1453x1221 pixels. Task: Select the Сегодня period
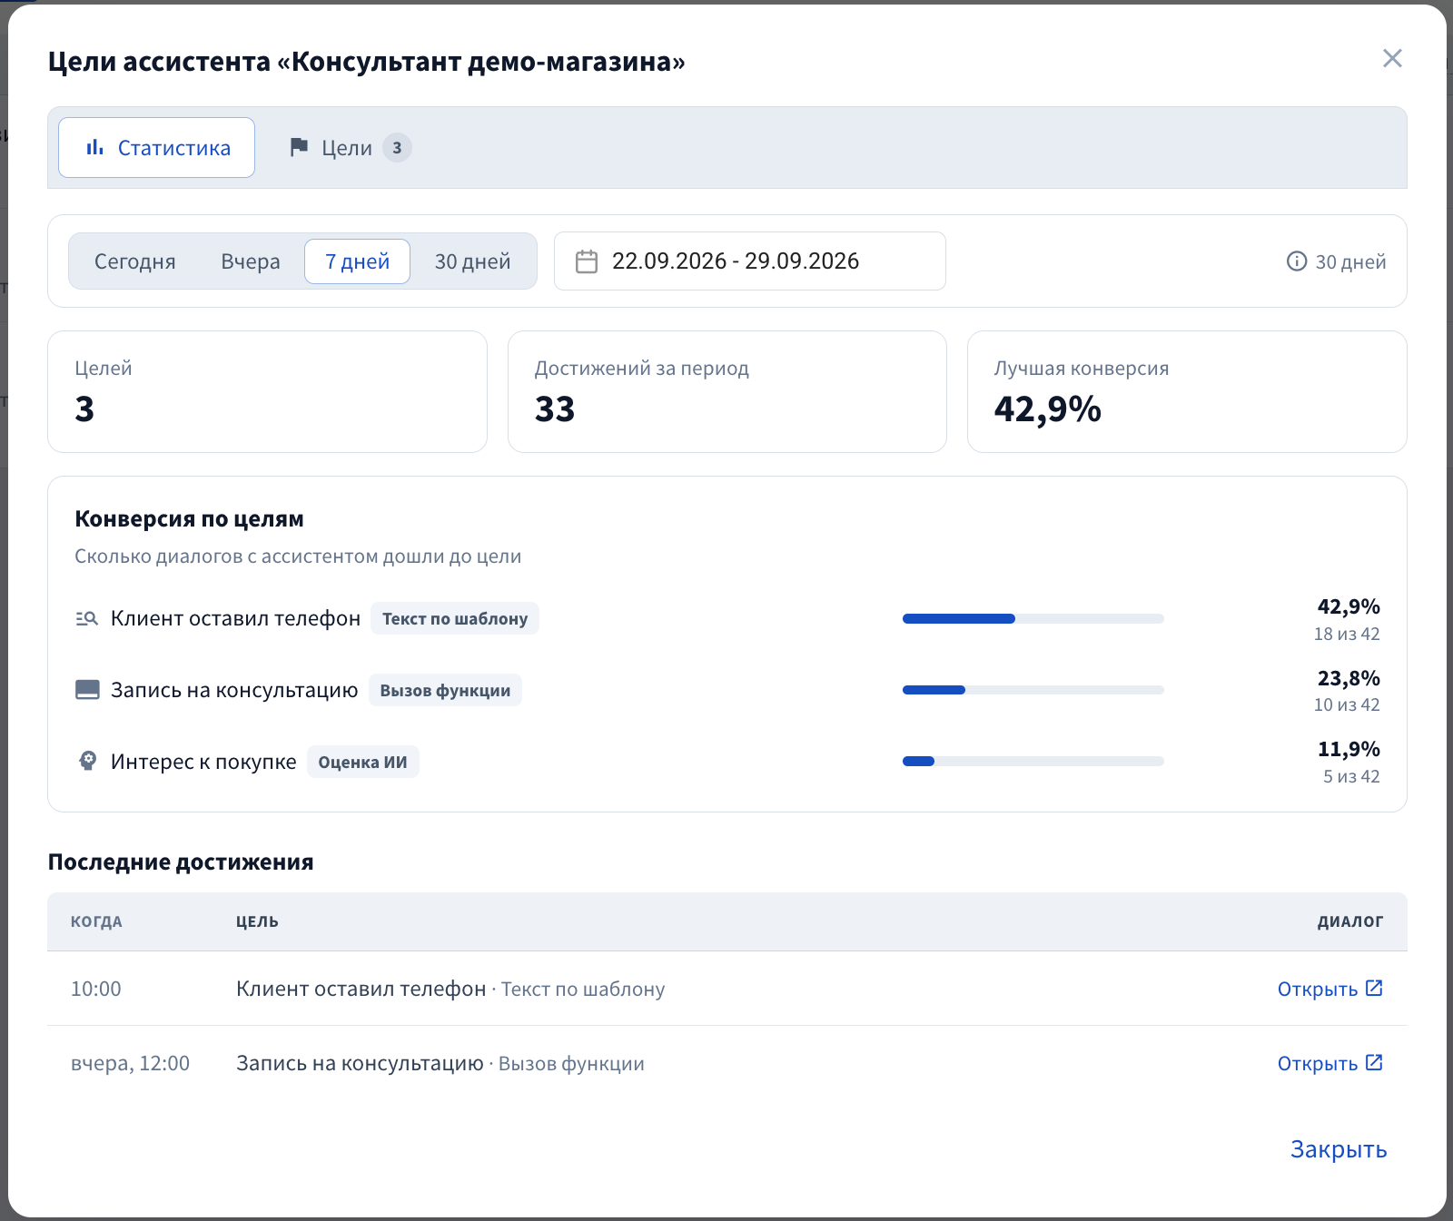coord(135,261)
